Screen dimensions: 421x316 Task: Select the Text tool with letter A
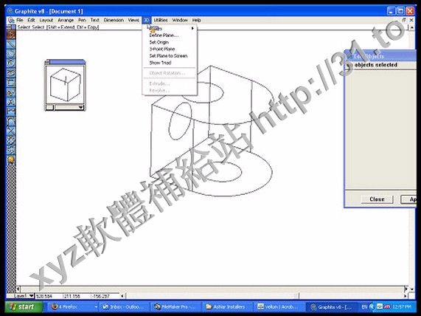pos(11,102)
